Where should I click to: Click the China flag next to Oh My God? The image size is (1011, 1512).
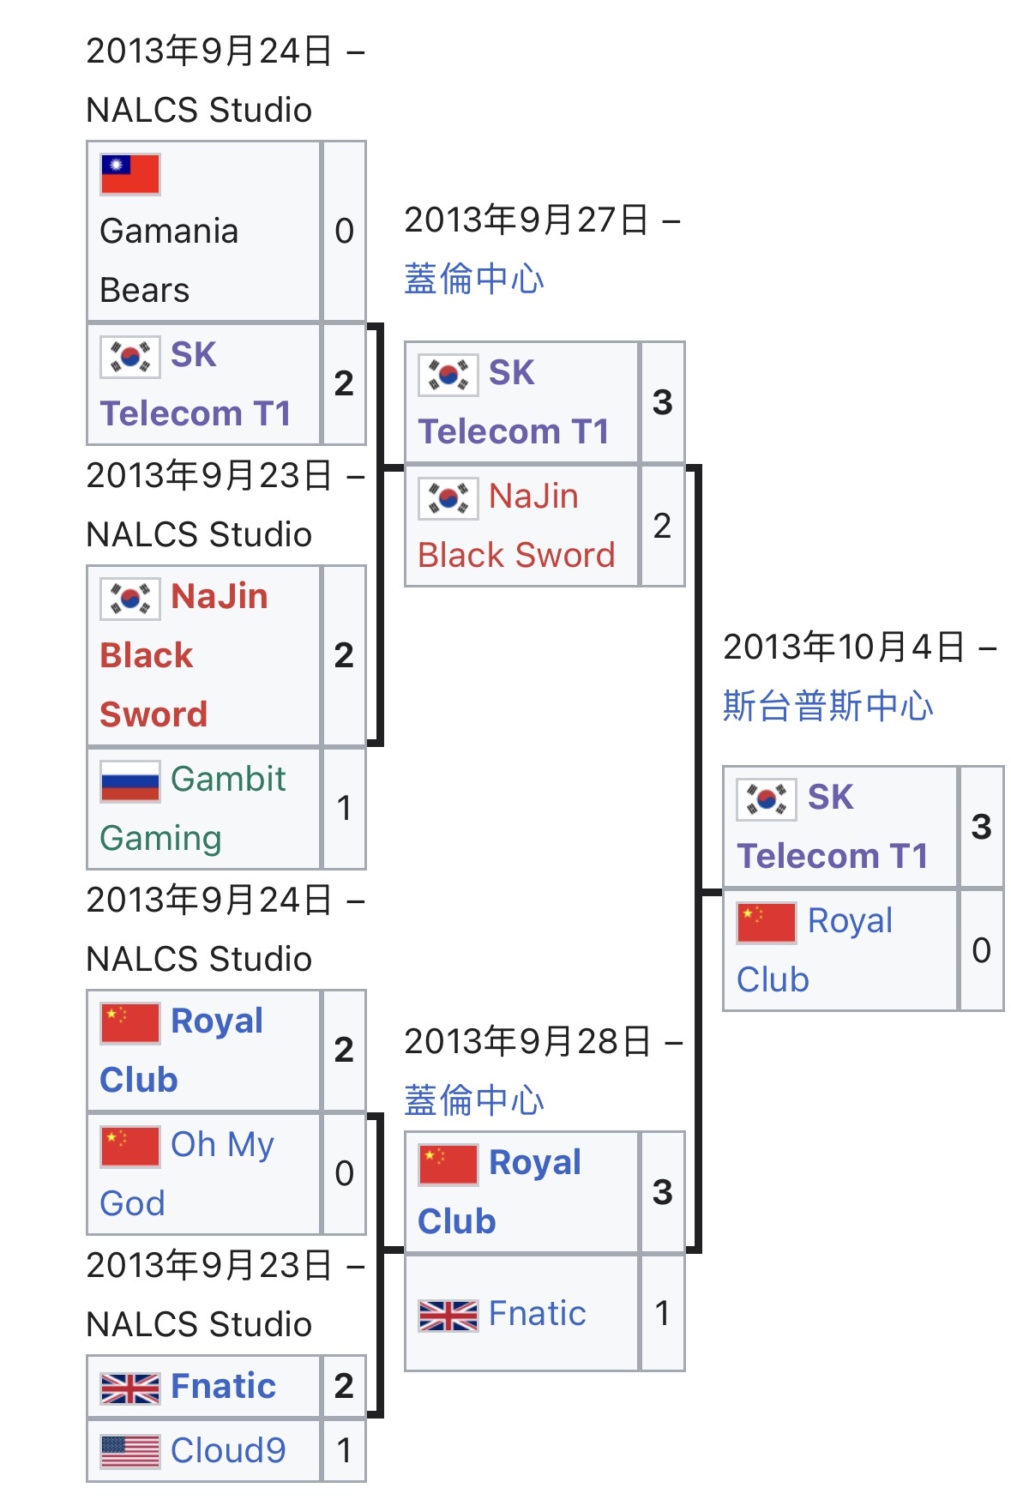coord(129,1147)
